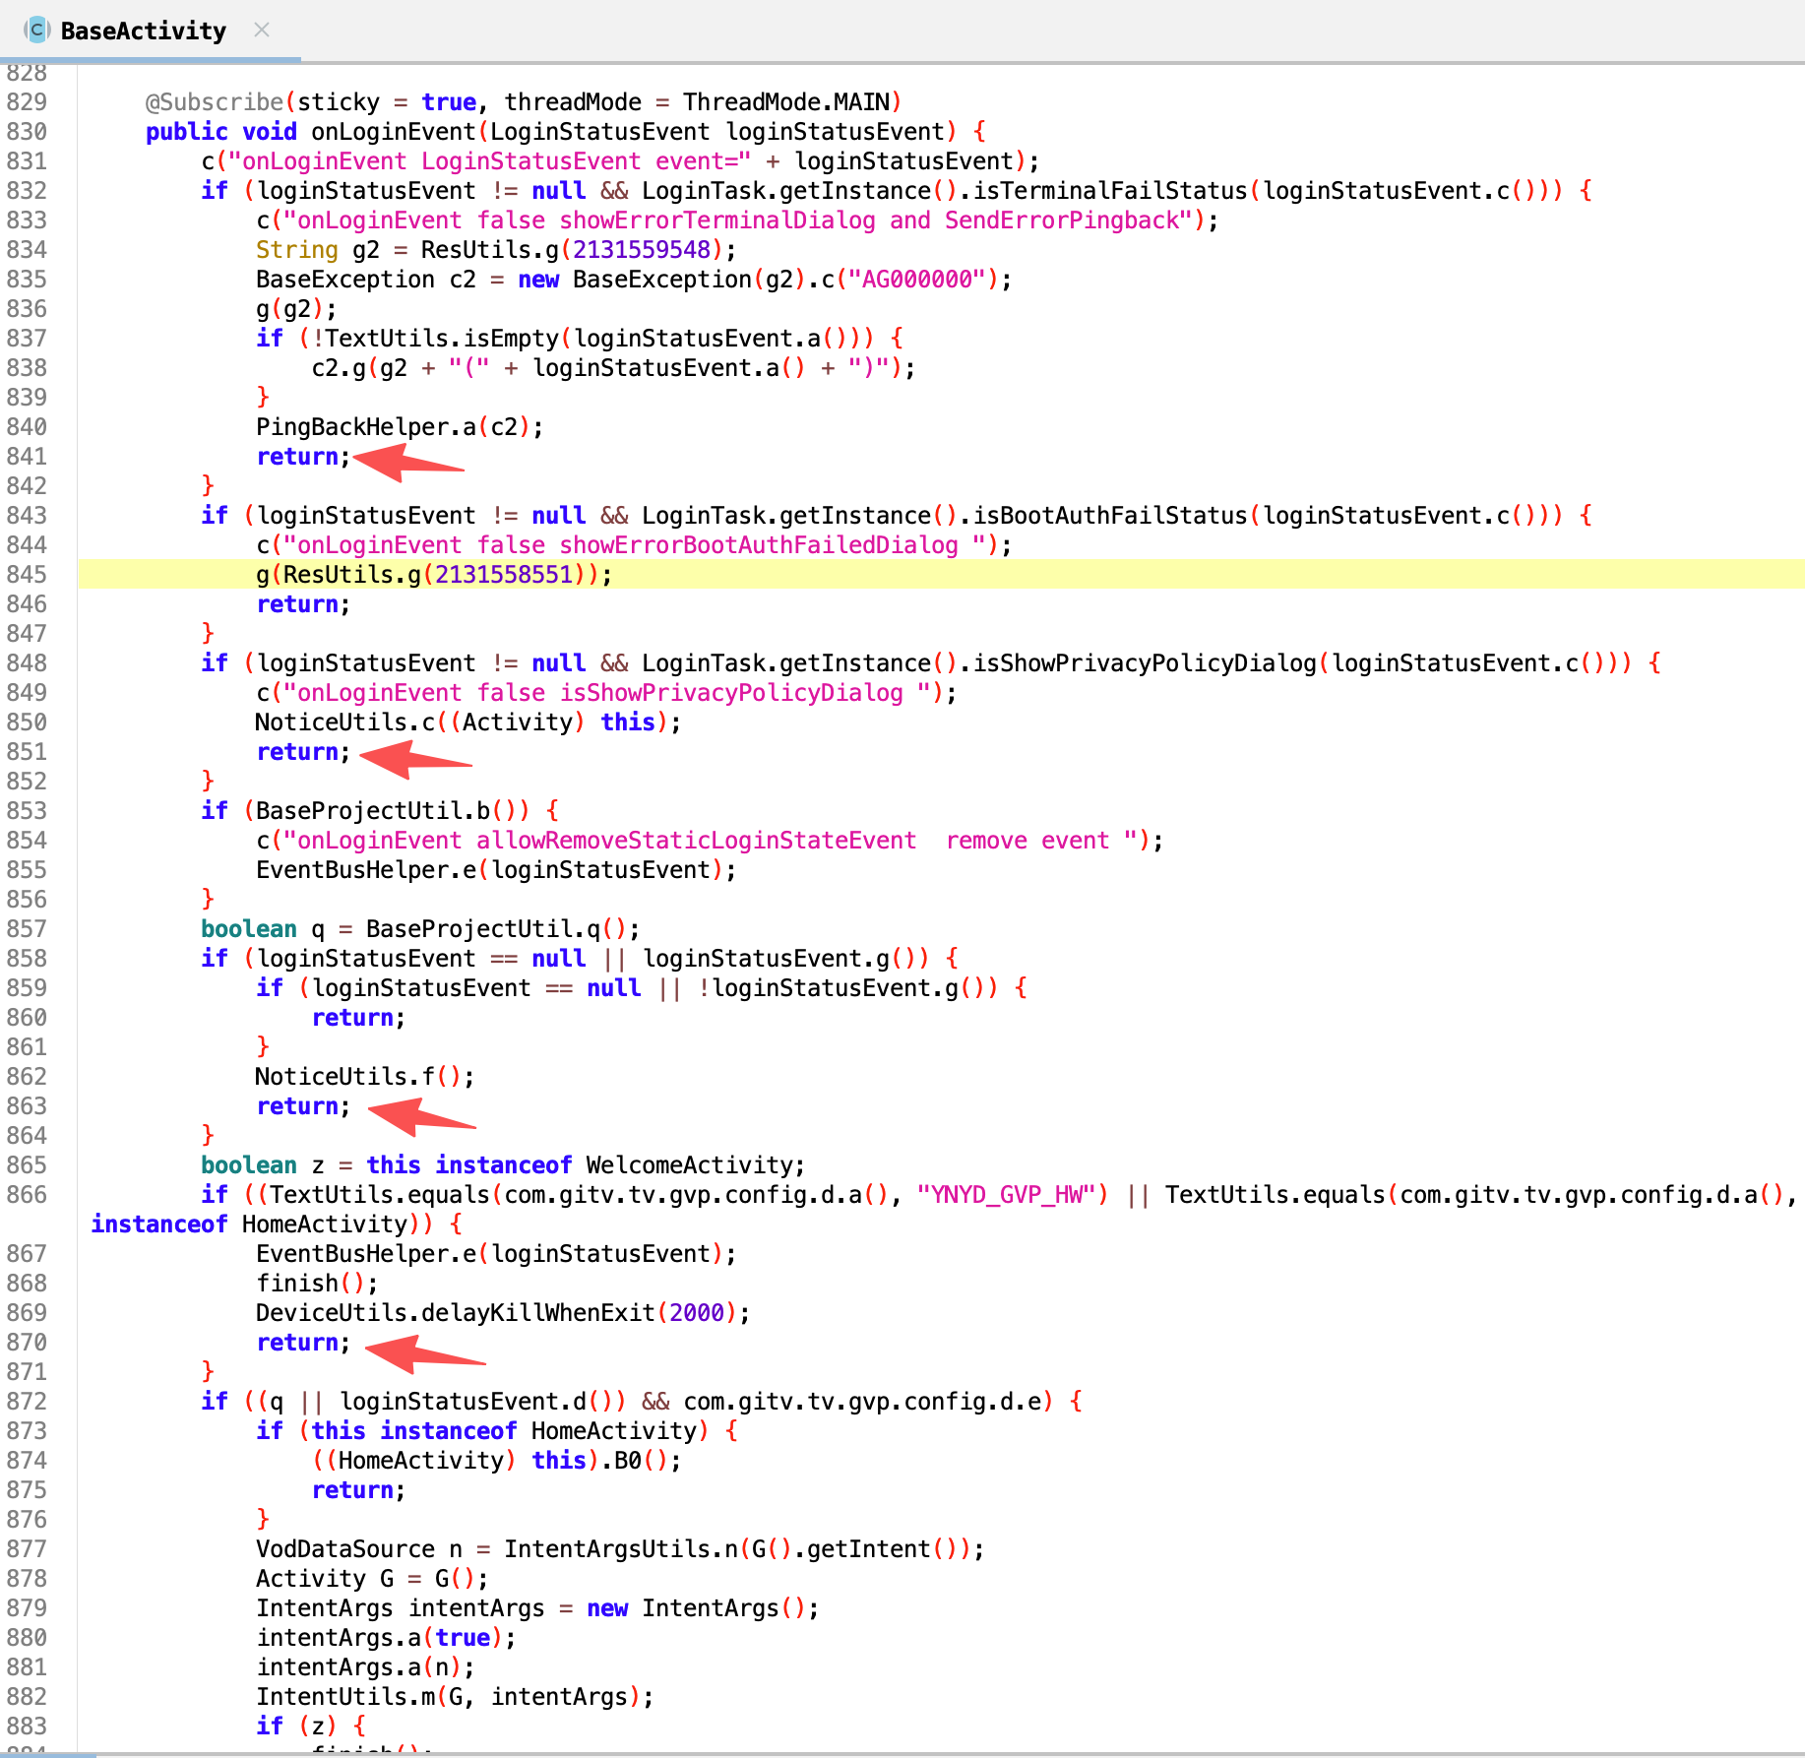This screenshot has width=1805, height=1758.
Task: Click the horizontal scrollbar thumb at bottom
Action: click(x=47, y=1754)
